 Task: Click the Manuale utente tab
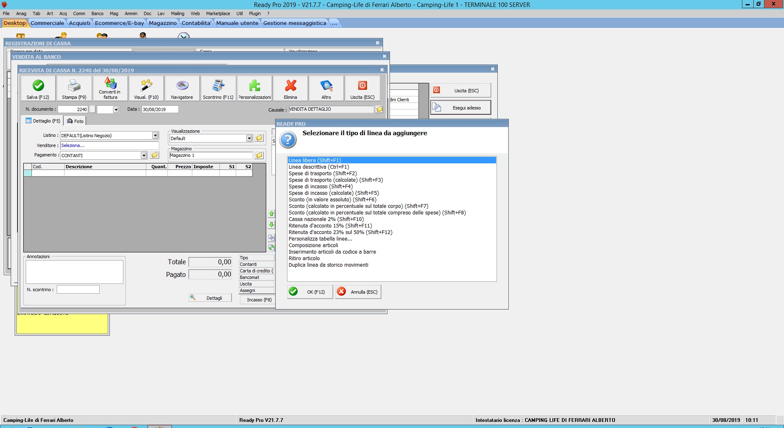tap(237, 23)
